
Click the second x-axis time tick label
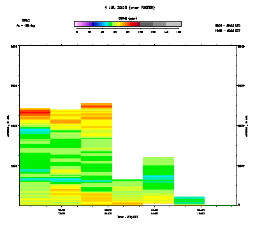coord(108,212)
